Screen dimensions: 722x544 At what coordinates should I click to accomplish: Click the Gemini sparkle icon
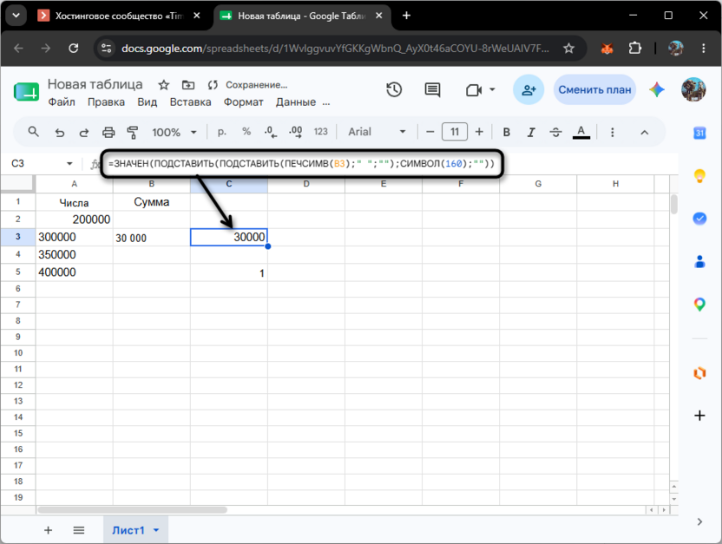click(657, 89)
